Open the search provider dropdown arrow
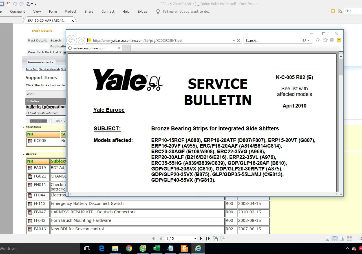The height and width of the screenshot is (254, 362). 309,41
